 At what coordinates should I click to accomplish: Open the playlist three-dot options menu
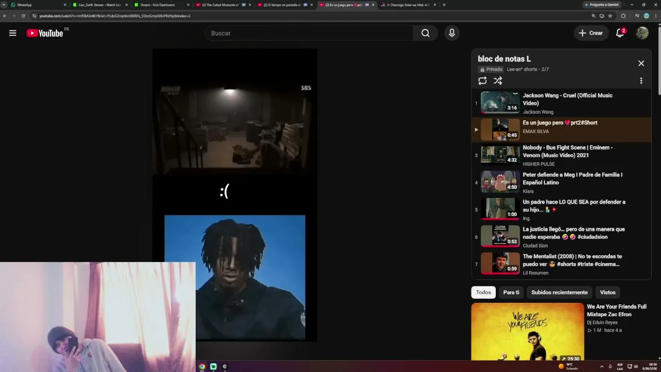(x=641, y=81)
